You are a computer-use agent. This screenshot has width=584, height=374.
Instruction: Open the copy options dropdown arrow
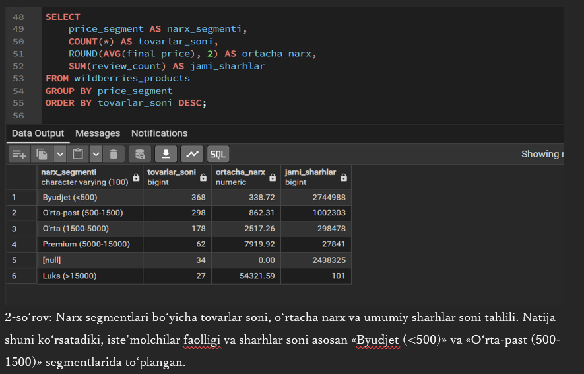60,154
